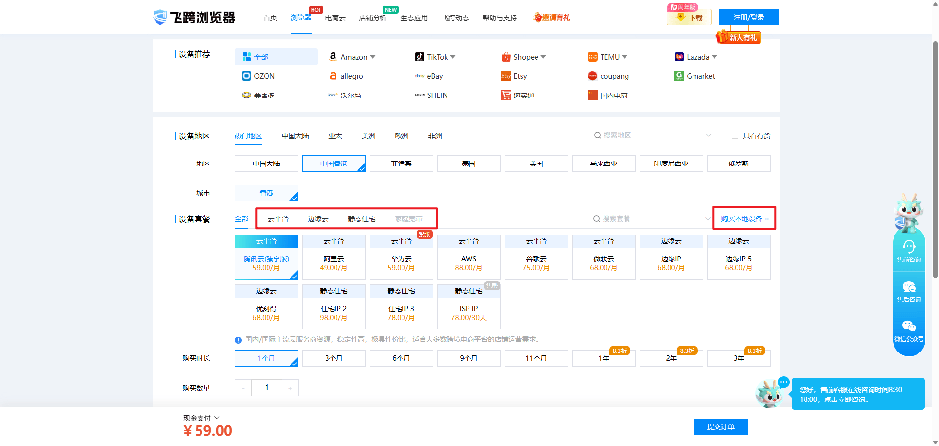Switch to the 亚太 region tab
The image size is (939, 446).
pos(335,136)
